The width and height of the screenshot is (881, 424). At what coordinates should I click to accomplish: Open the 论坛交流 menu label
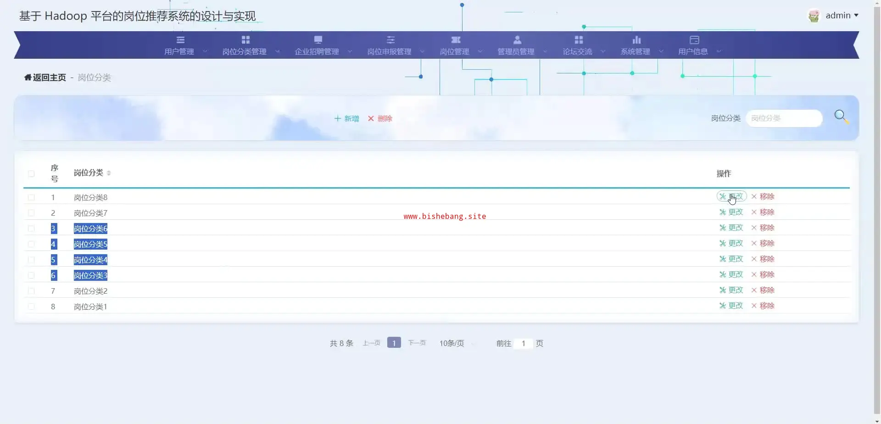(x=578, y=52)
